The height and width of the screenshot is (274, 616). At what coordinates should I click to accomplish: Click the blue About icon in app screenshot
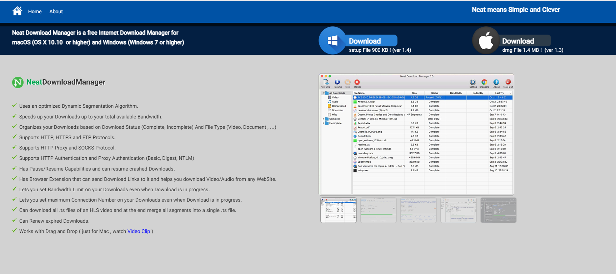coord(496,82)
